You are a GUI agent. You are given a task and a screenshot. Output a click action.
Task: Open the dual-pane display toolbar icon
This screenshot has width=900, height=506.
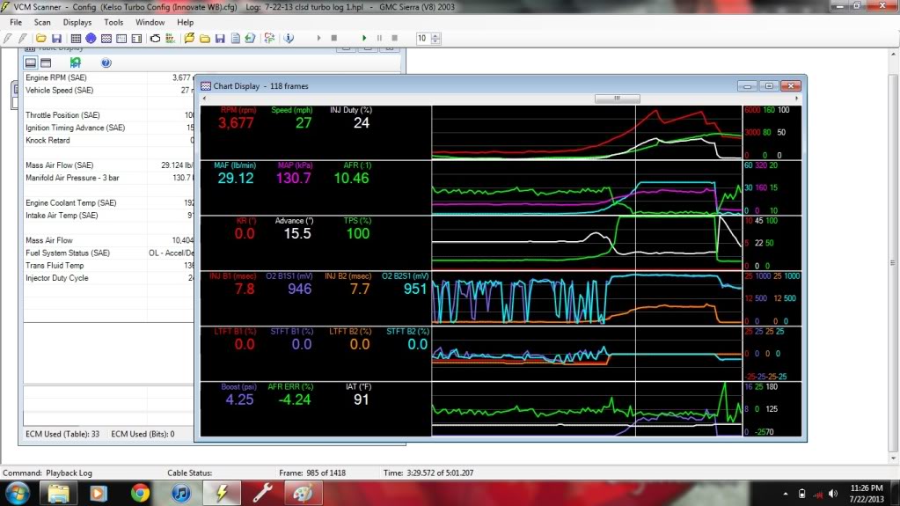[136, 39]
